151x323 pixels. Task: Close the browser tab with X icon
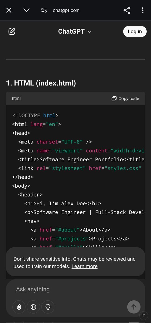(9, 10)
